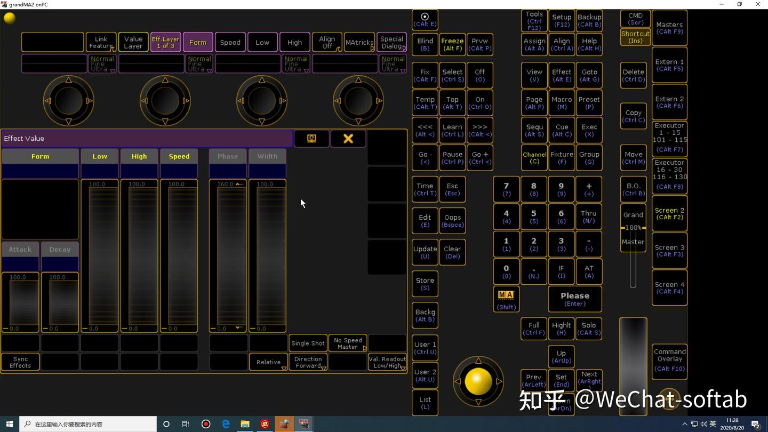
Task: Click the <<< (Alt <) button
Action: pos(425,131)
